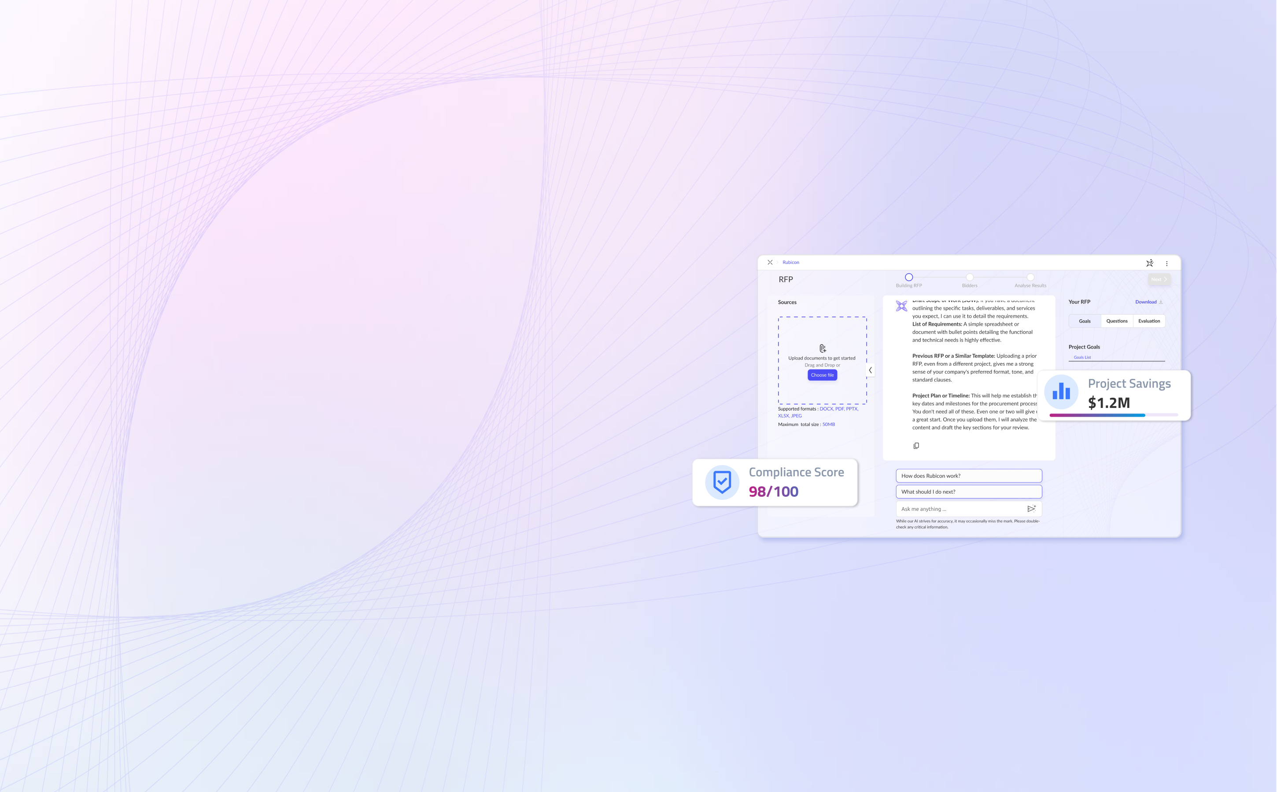Click the Next button
The height and width of the screenshot is (792, 1277).
pyautogui.click(x=1159, y=279)
